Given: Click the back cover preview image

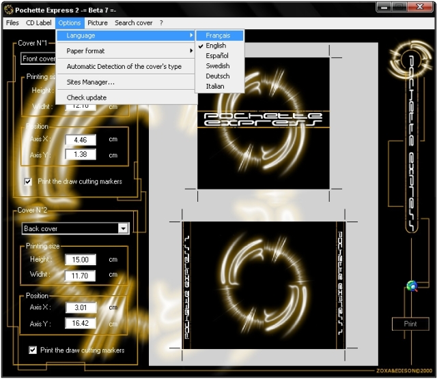Looking at the screenshot, I should [264, 285].
